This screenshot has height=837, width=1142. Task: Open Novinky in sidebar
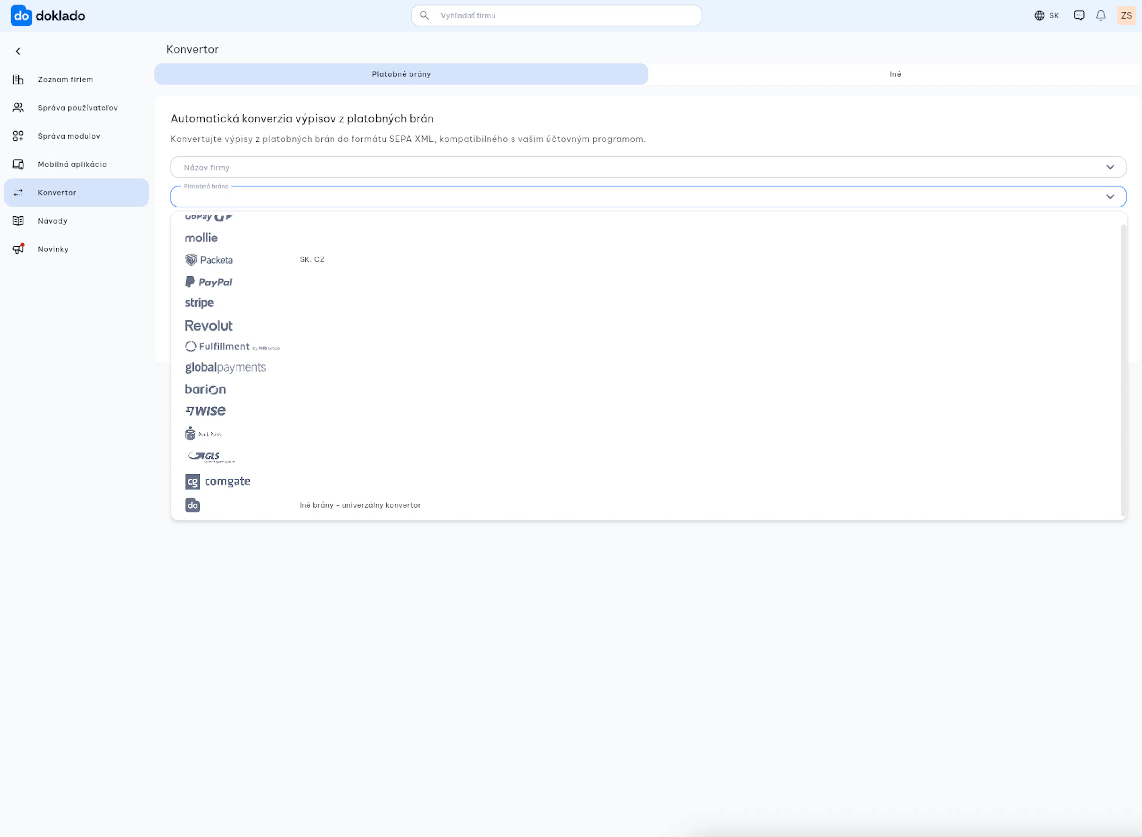click(x=76, y=249)
